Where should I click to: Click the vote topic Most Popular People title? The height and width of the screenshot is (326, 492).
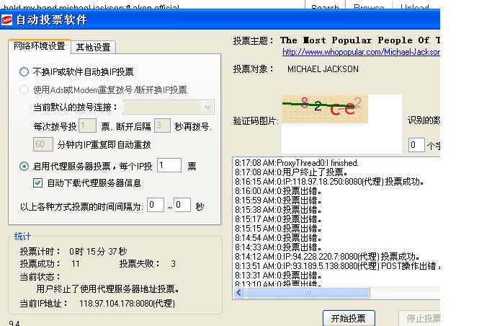click(360, 40)
